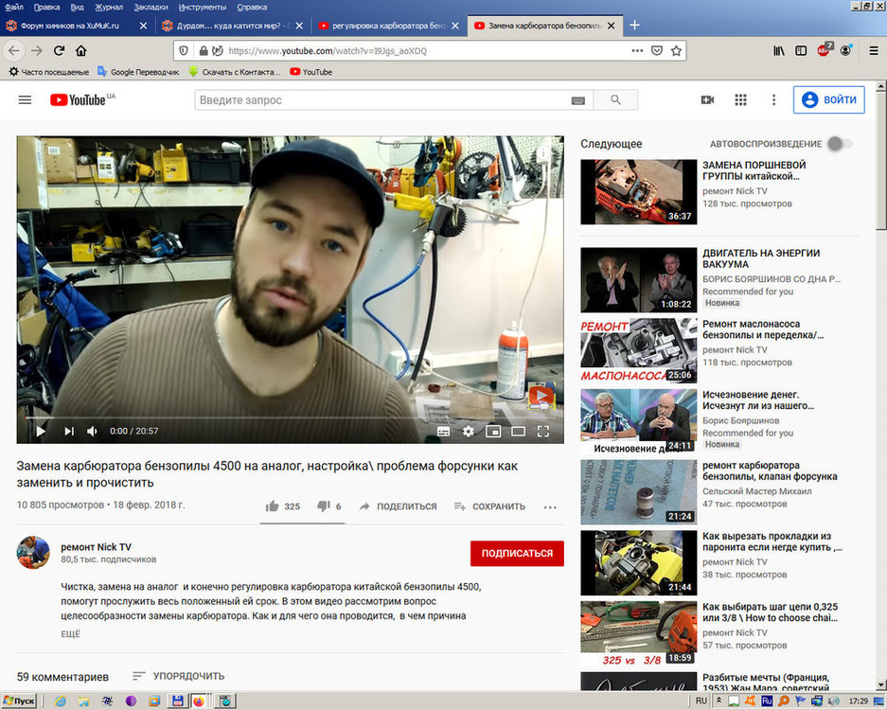
Task: Toggle the autoplay switch
Action: pyautogui.click(x=838, y=144)
